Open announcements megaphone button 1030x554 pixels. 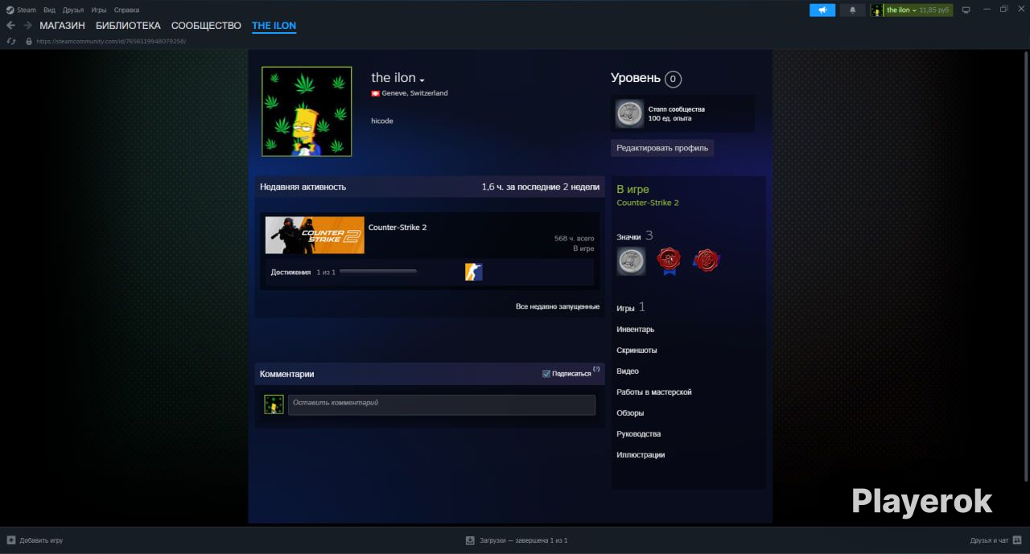pos(822,10)
